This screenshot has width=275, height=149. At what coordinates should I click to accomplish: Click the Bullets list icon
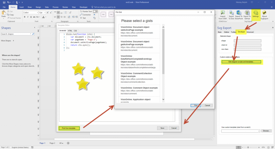(66, 13)
